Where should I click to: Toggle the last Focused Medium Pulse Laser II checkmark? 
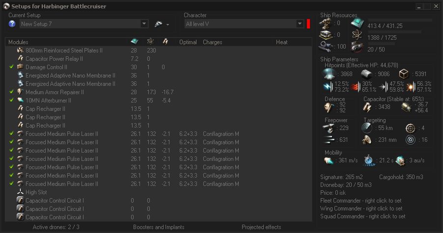(11, 183)
